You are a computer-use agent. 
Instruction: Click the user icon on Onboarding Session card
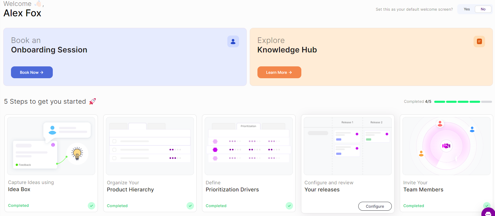[233, 41]
